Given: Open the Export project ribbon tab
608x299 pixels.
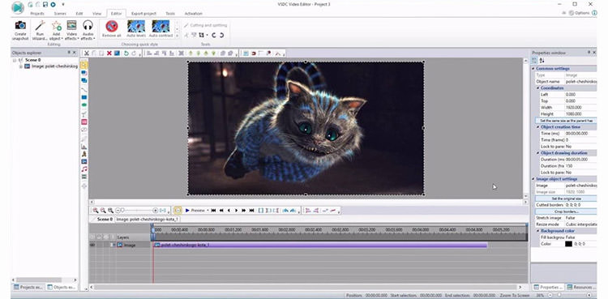Looking at the screenshot, I should click(143, 14).
